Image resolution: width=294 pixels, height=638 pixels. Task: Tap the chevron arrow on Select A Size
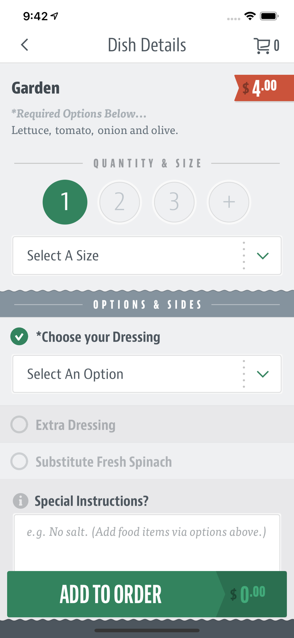click(x=263, y=256)
